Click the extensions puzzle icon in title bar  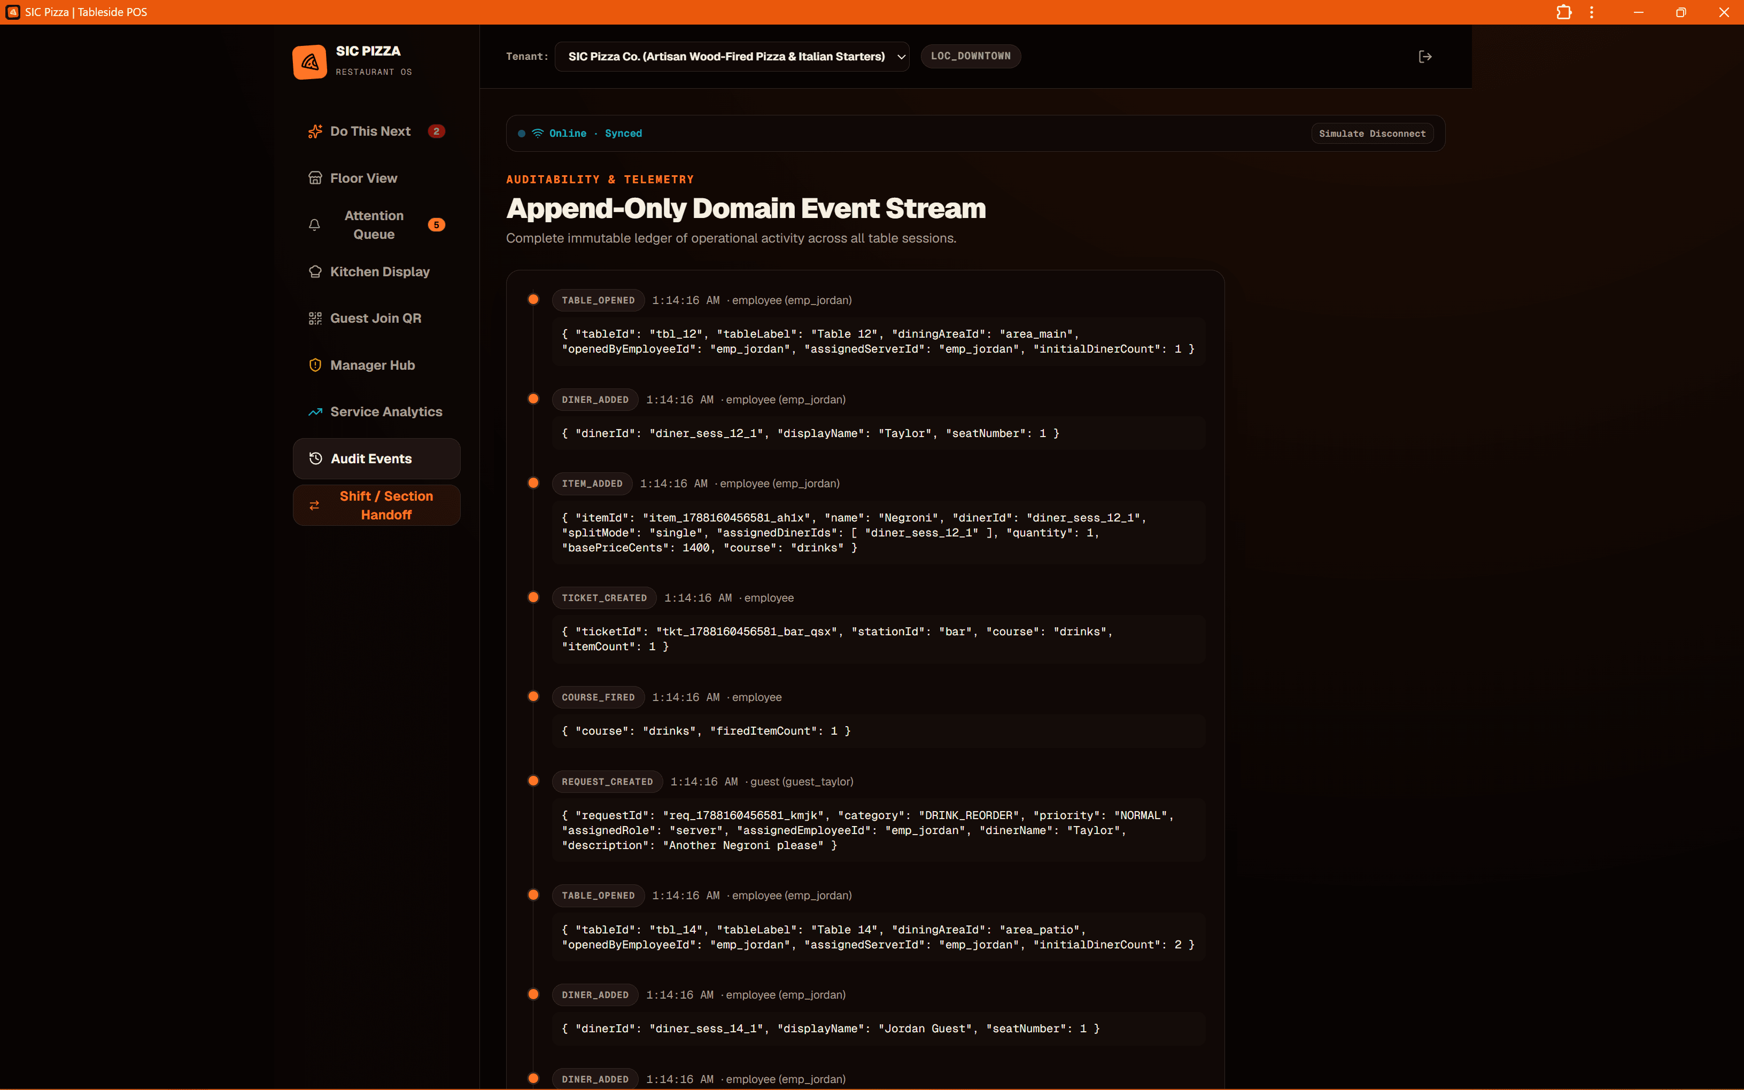tap(1564, 12)
